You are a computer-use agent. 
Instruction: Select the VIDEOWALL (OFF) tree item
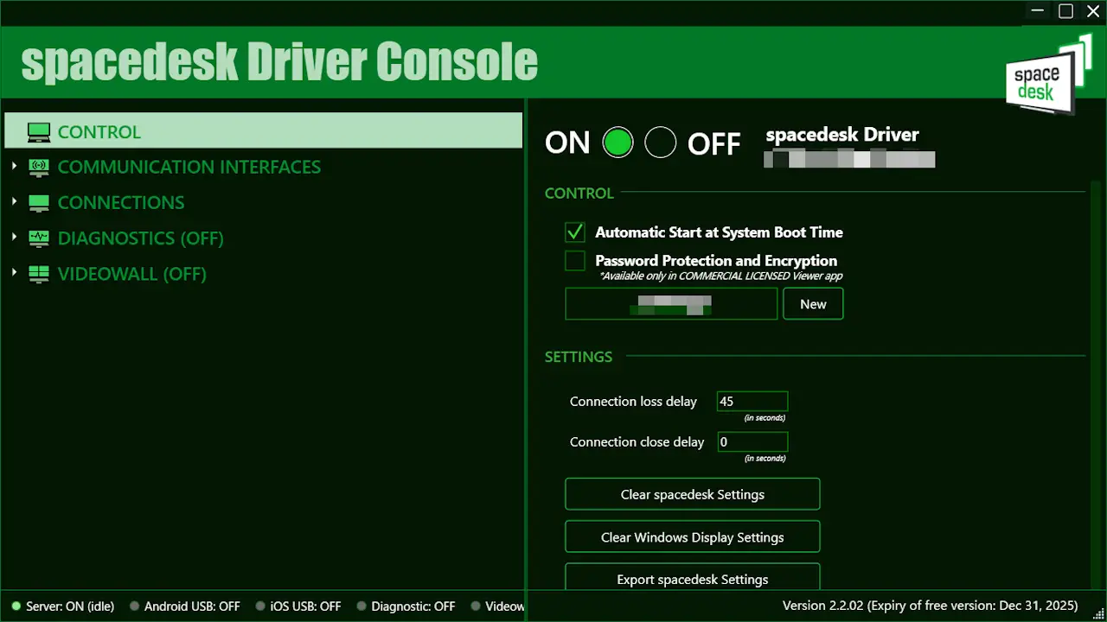click(x=131, y=274)
